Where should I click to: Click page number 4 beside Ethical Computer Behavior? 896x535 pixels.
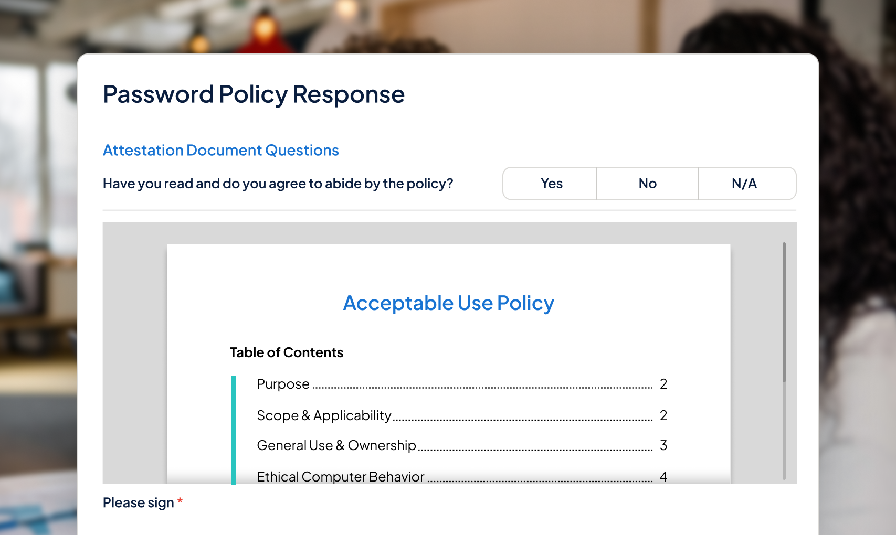663,477
